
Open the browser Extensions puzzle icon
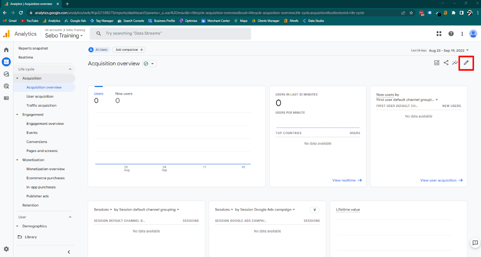453,13
